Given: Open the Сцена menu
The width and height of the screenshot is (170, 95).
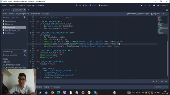Looking at the screenshot, I should pyautogui.click(x=5, y=5).
